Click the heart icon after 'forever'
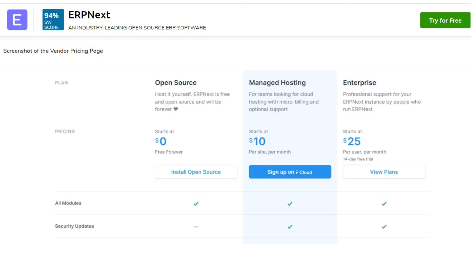The width and height of the screenshot is (471, 265). [x=176, y=109]
